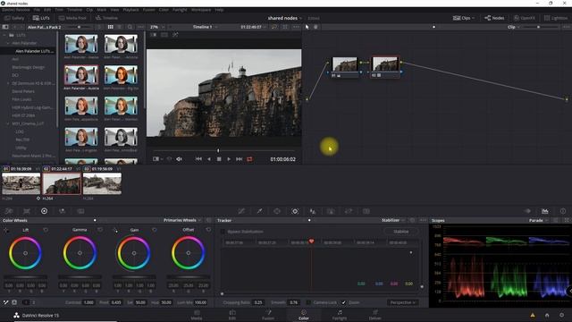
Task: Collapse the LUTs root folder
Action: [4, 35]
